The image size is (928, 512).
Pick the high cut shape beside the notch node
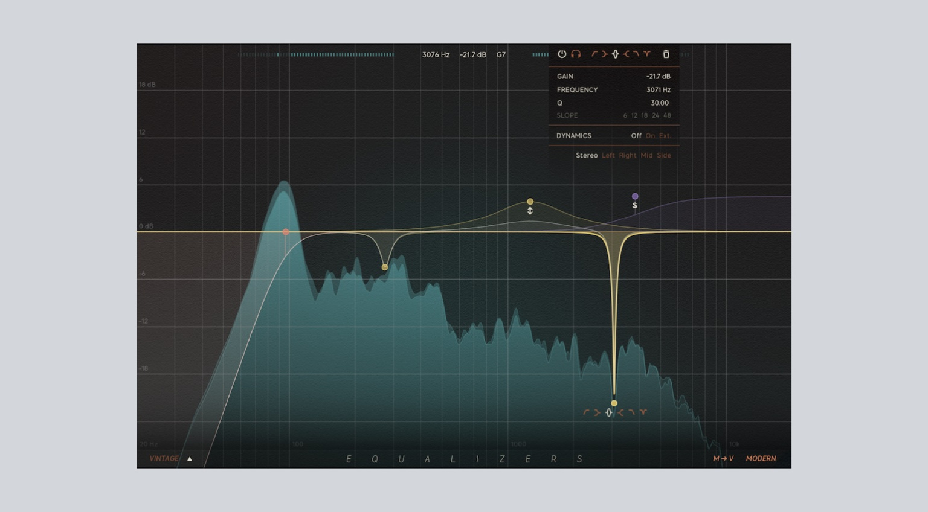point(631,412)
